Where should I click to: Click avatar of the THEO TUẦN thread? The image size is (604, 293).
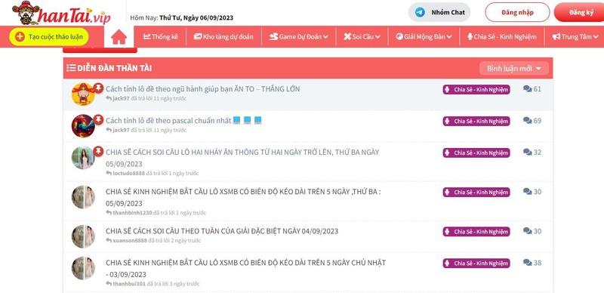(83, 236)
